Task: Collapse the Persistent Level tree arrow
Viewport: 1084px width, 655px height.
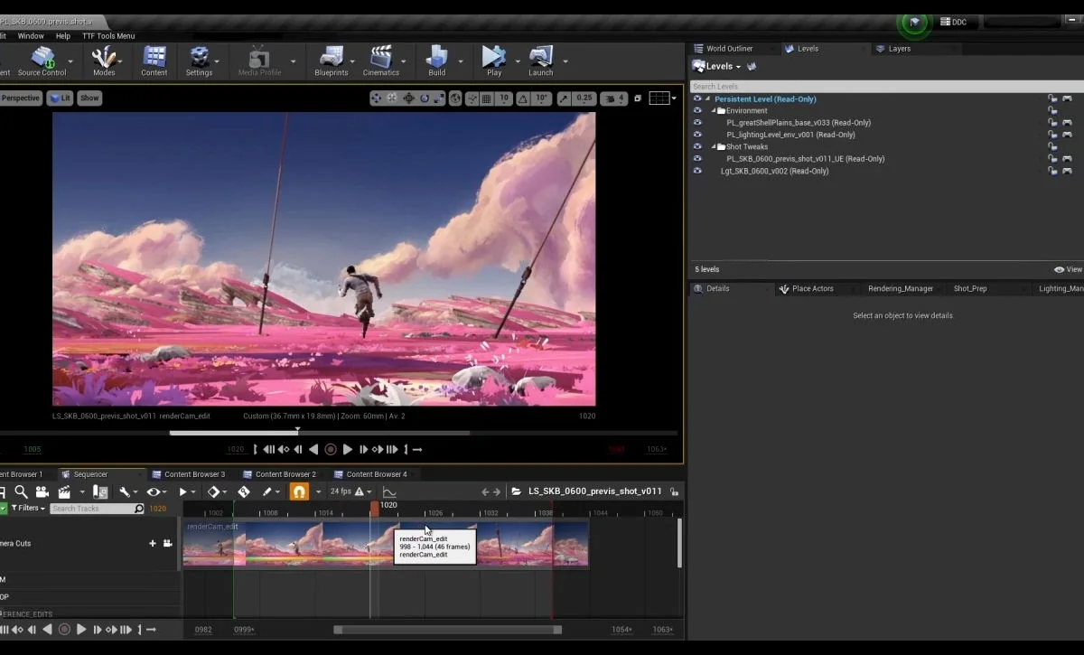Action: 707,98
